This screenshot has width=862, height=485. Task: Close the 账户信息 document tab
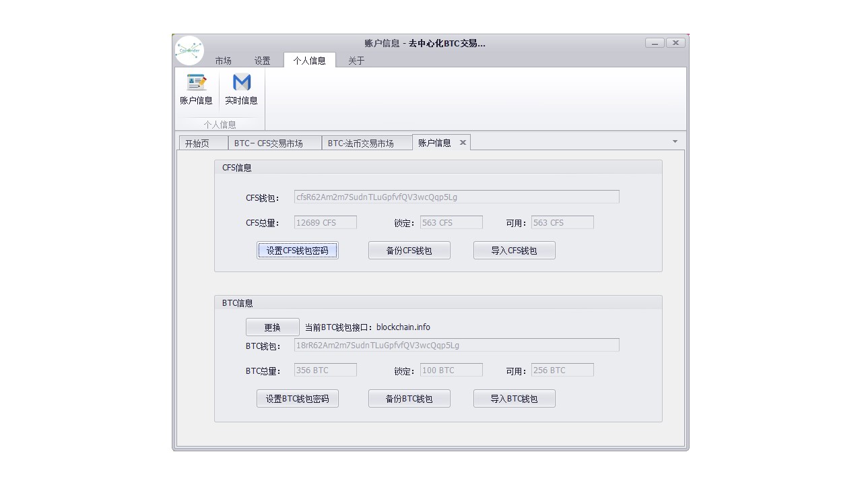tap(463, 143)
